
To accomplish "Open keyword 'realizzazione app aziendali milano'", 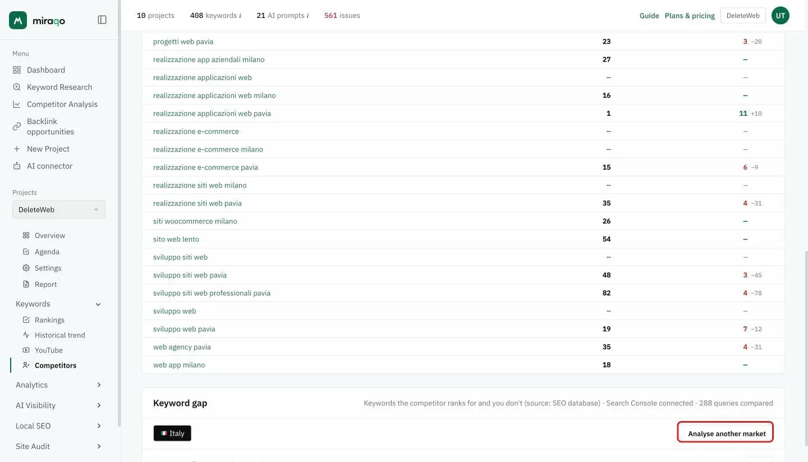I will 209,60.
